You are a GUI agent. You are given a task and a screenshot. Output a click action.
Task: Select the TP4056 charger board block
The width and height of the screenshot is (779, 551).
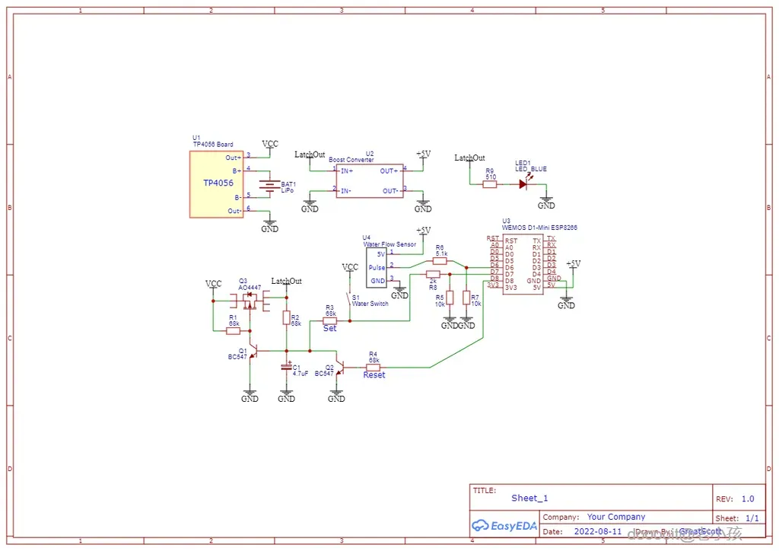(x=217, y=184)
